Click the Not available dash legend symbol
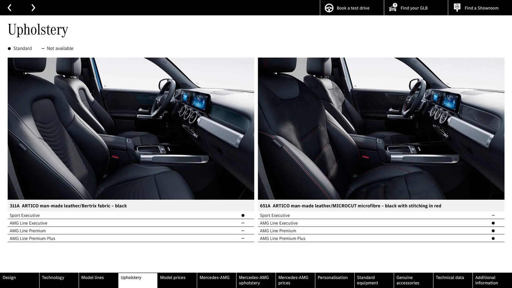The width and height of the screenshot is (512, 288). coord(43,48)
